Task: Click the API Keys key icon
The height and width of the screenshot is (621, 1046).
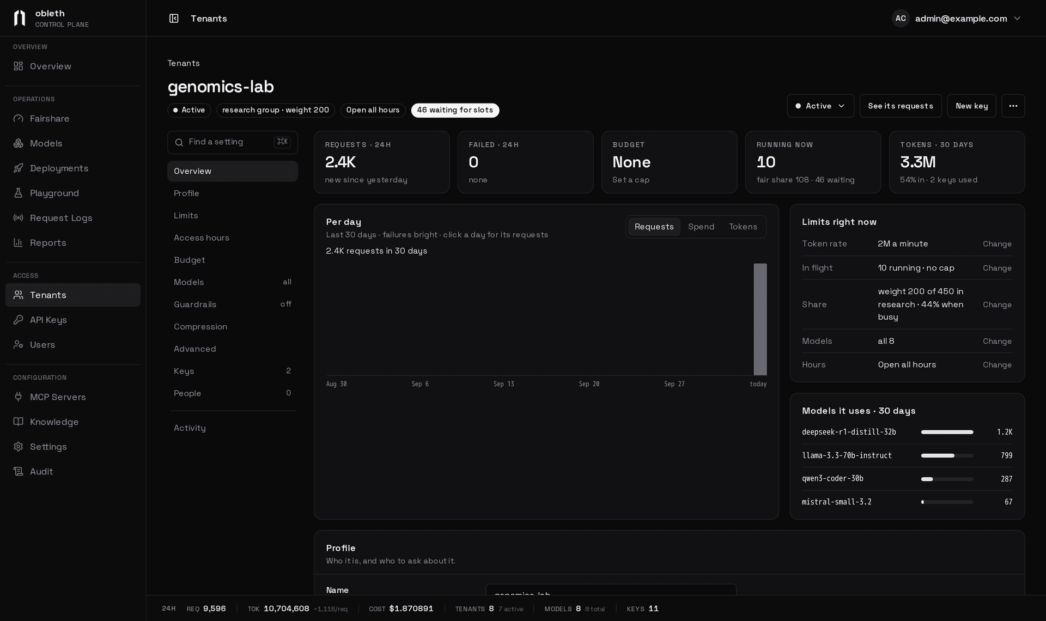Action: (x=19, y=320)
